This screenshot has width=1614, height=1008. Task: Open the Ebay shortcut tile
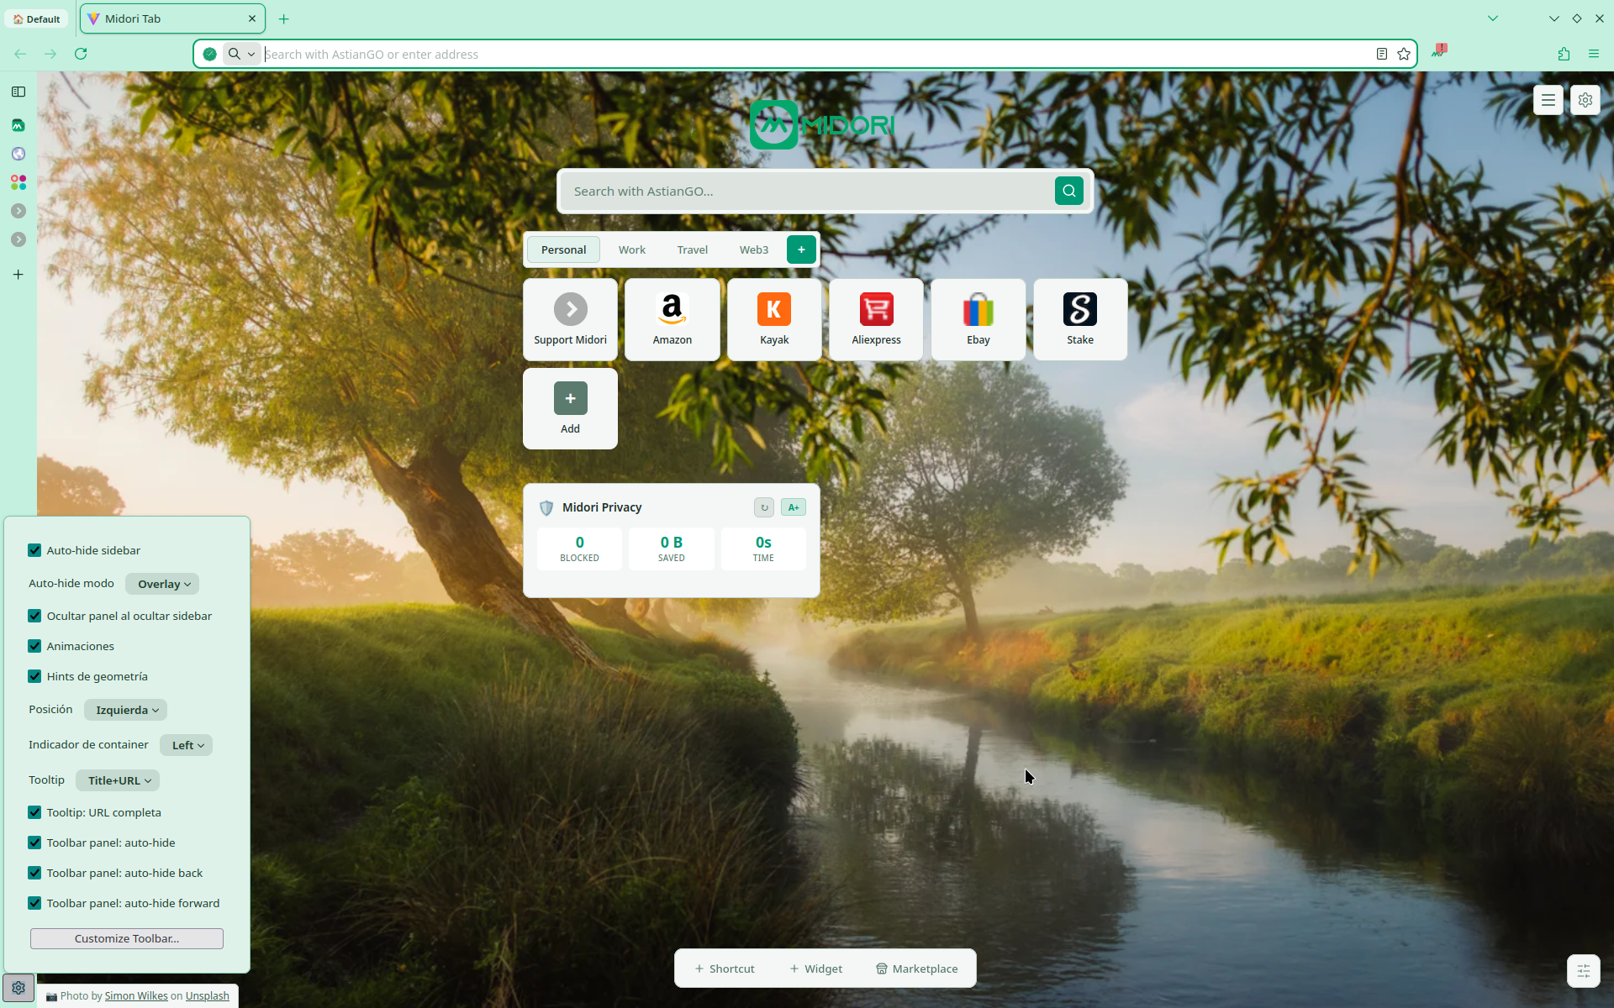pyautogui.click(x=978, y=320)
